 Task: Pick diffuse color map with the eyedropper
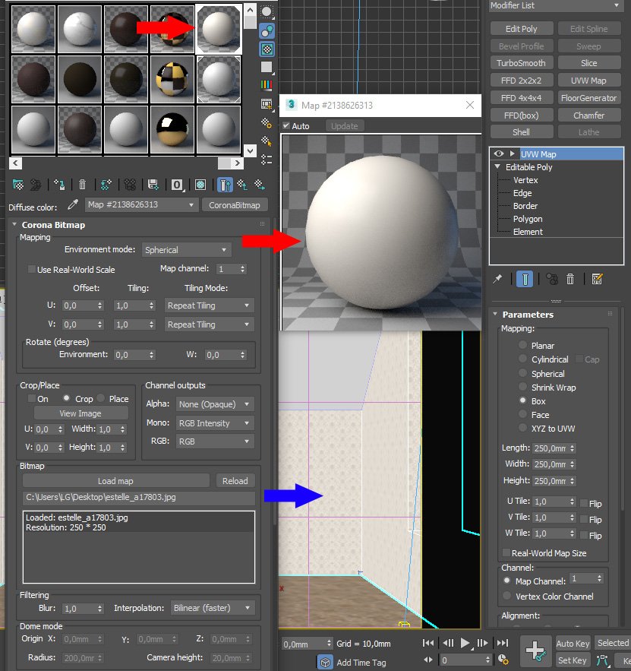click(x=74, y=204)
